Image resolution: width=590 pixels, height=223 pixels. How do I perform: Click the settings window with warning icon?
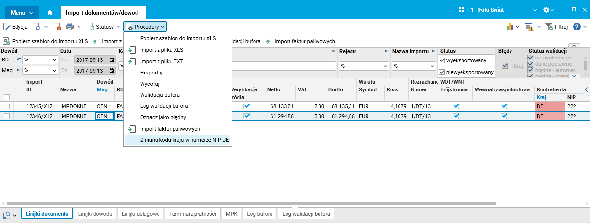tap(529, 27)
